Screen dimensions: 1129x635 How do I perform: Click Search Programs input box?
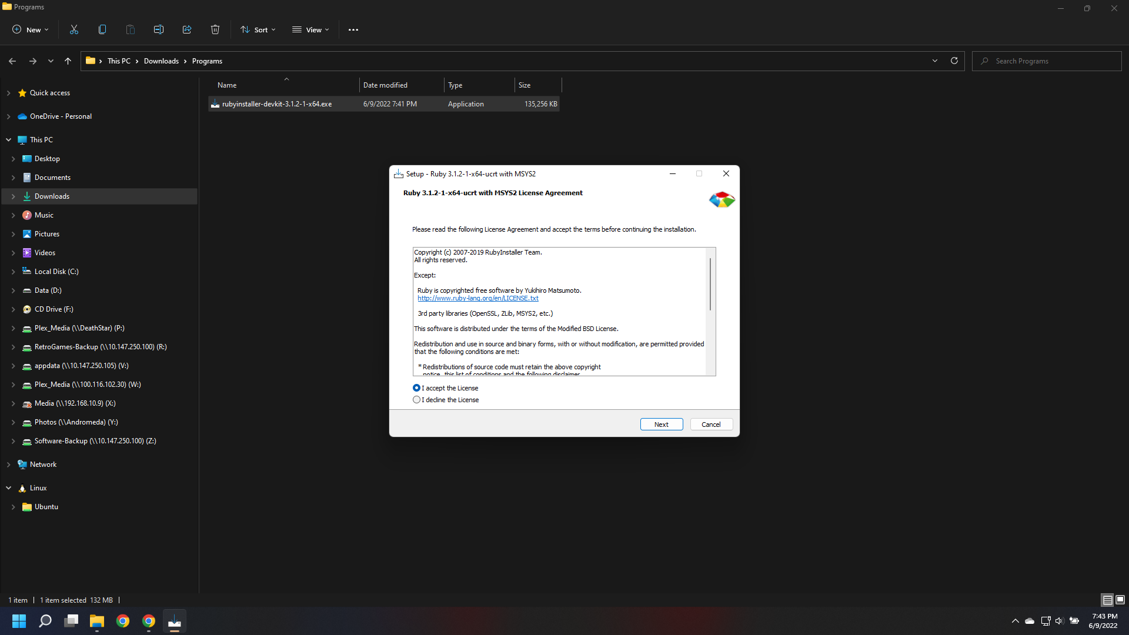1047,61
